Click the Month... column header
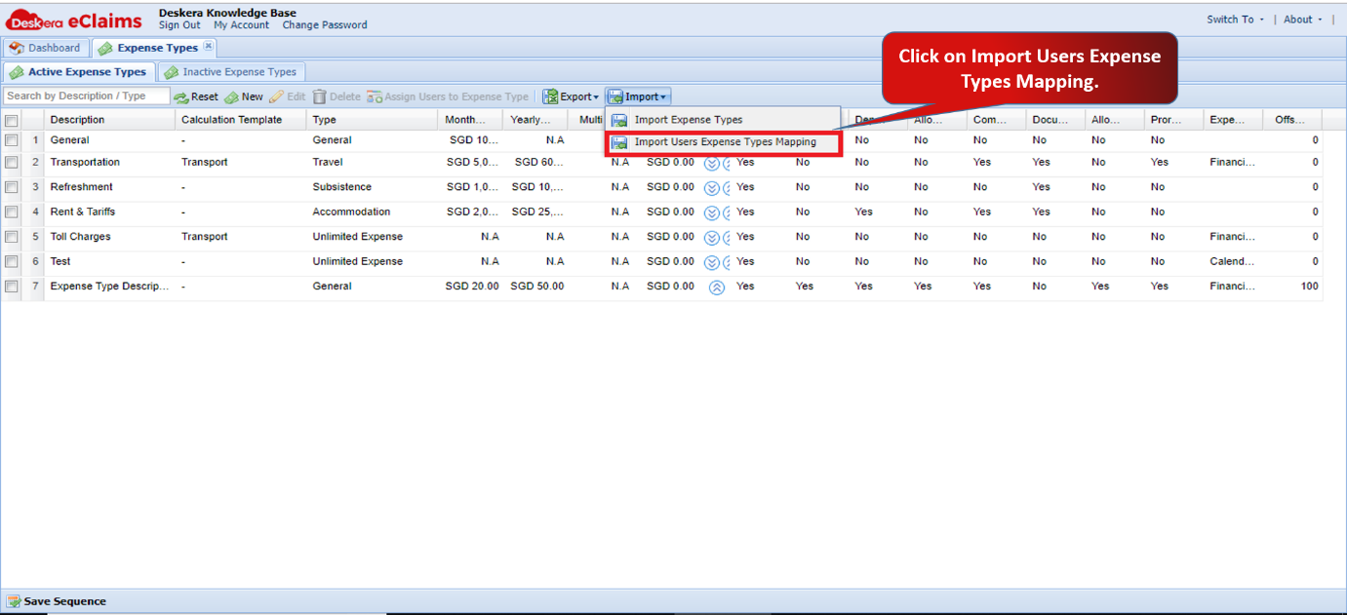This screenshot has width=1347, height=615. (x=471, y=120)
